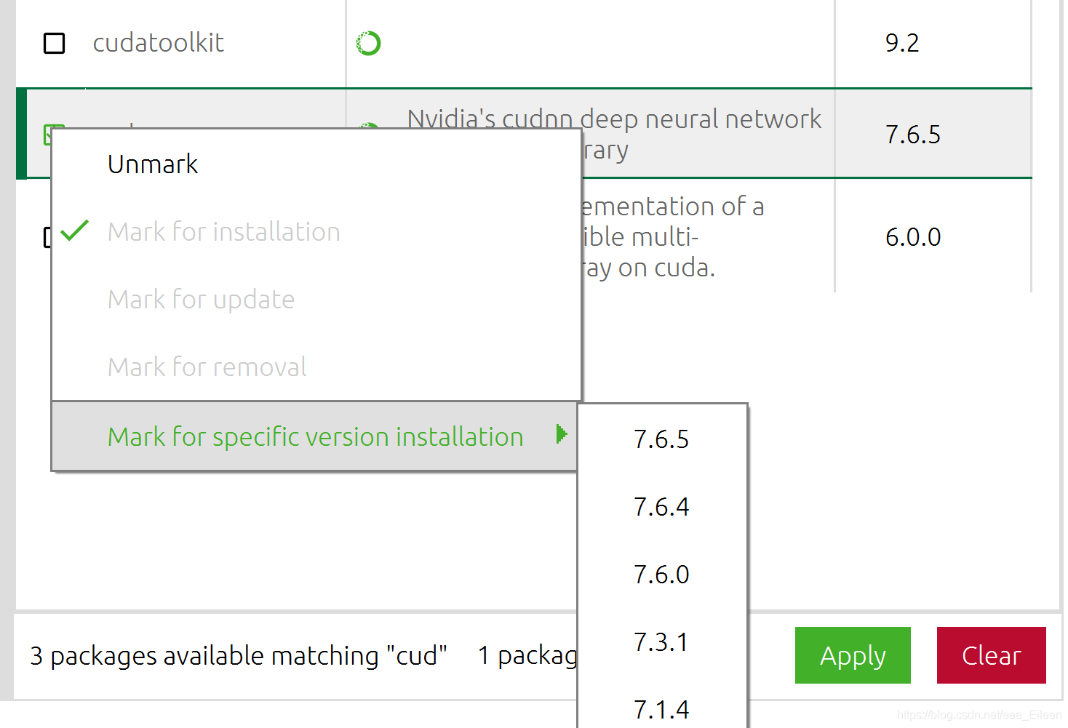Choose Unmark from the context menu
Image resolution: width=1068 pixels, height=728 pixels.
pyautogui.click(x=316, y=164)
